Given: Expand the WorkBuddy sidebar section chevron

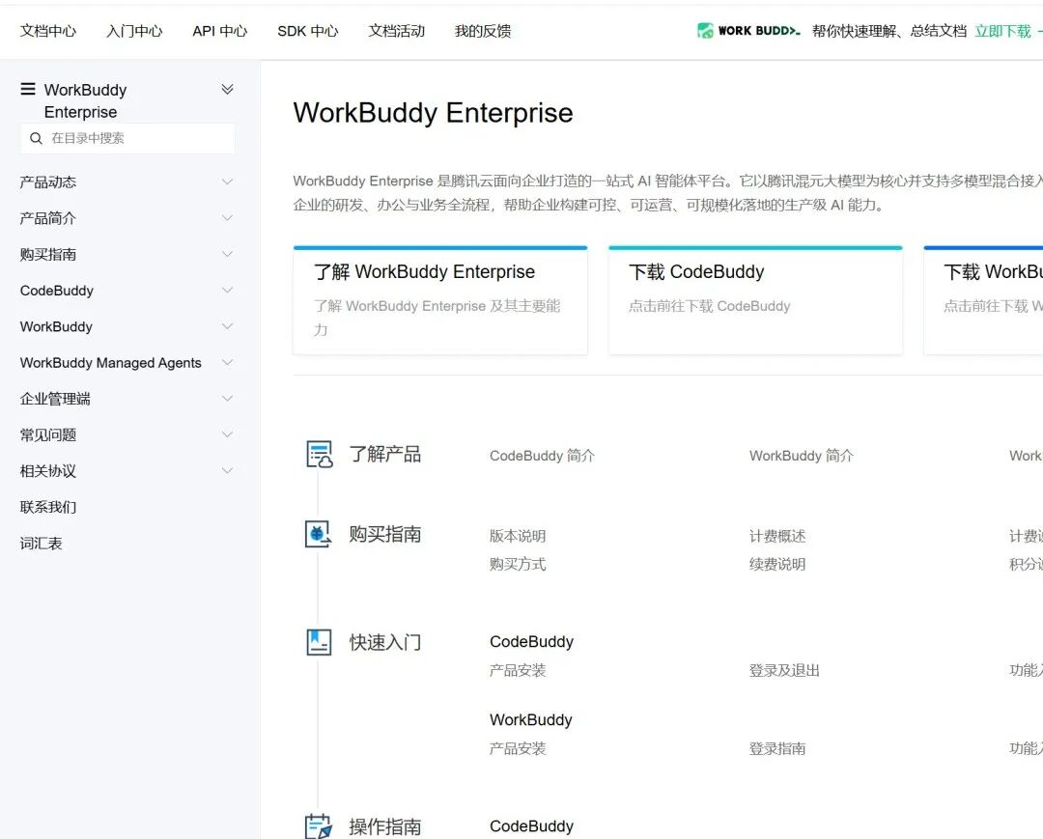Looking at the screenshot, I should [x=228, y=326].
